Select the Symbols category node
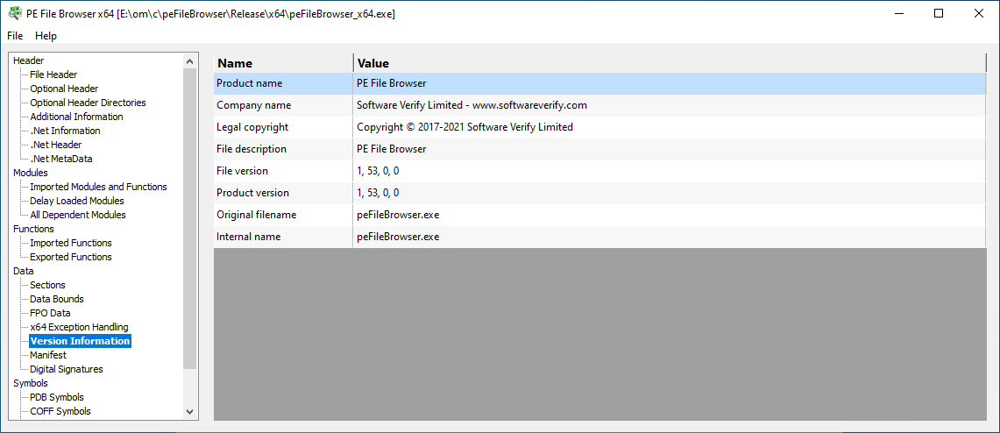This screenshot has height=433, width=1000. point(31,383)
